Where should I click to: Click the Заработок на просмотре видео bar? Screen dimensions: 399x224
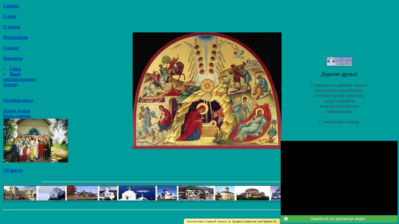click(339, 219)
